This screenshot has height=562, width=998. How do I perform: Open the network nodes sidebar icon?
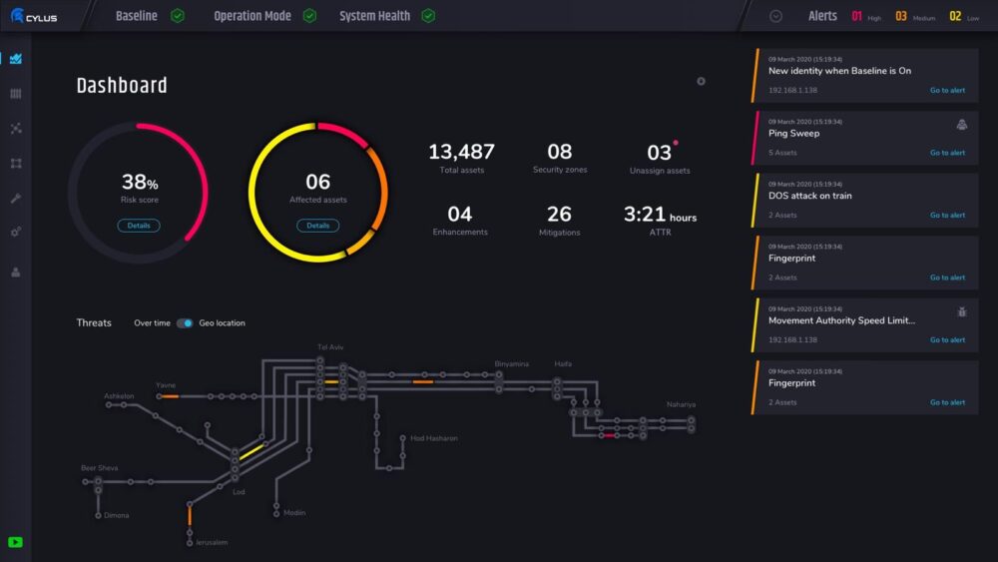pos(16,129)
